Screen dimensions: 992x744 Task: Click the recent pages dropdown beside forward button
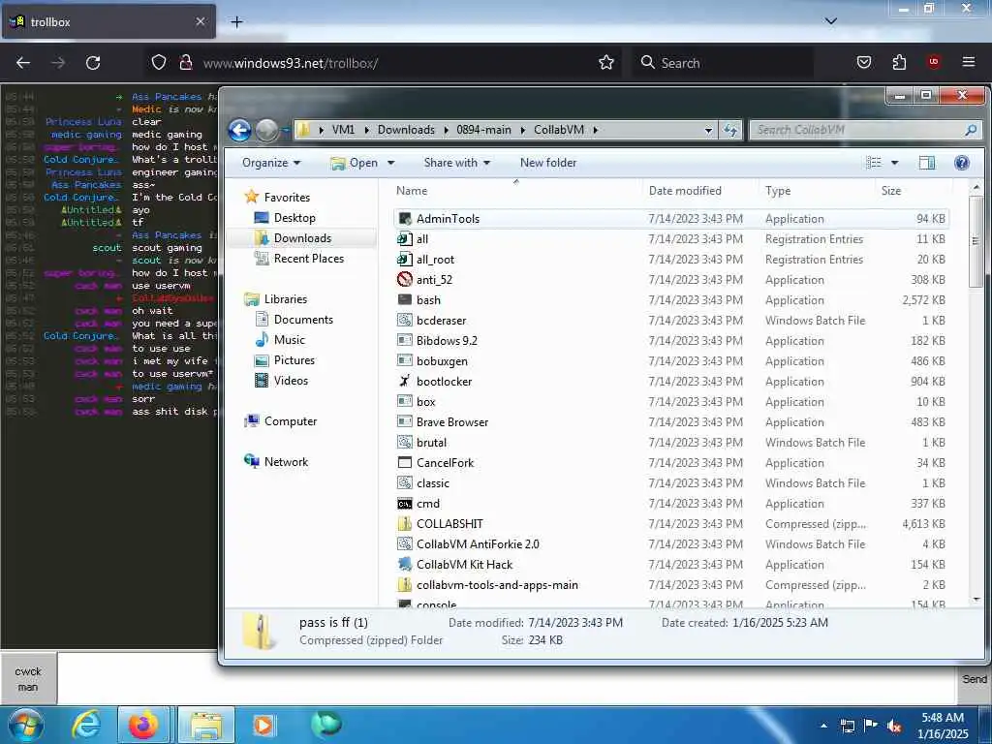pyautogui.click(x=285, y=131)
